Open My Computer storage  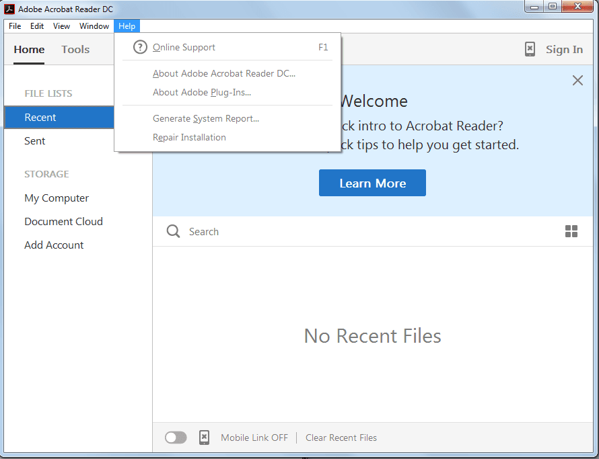coord(57,198)
